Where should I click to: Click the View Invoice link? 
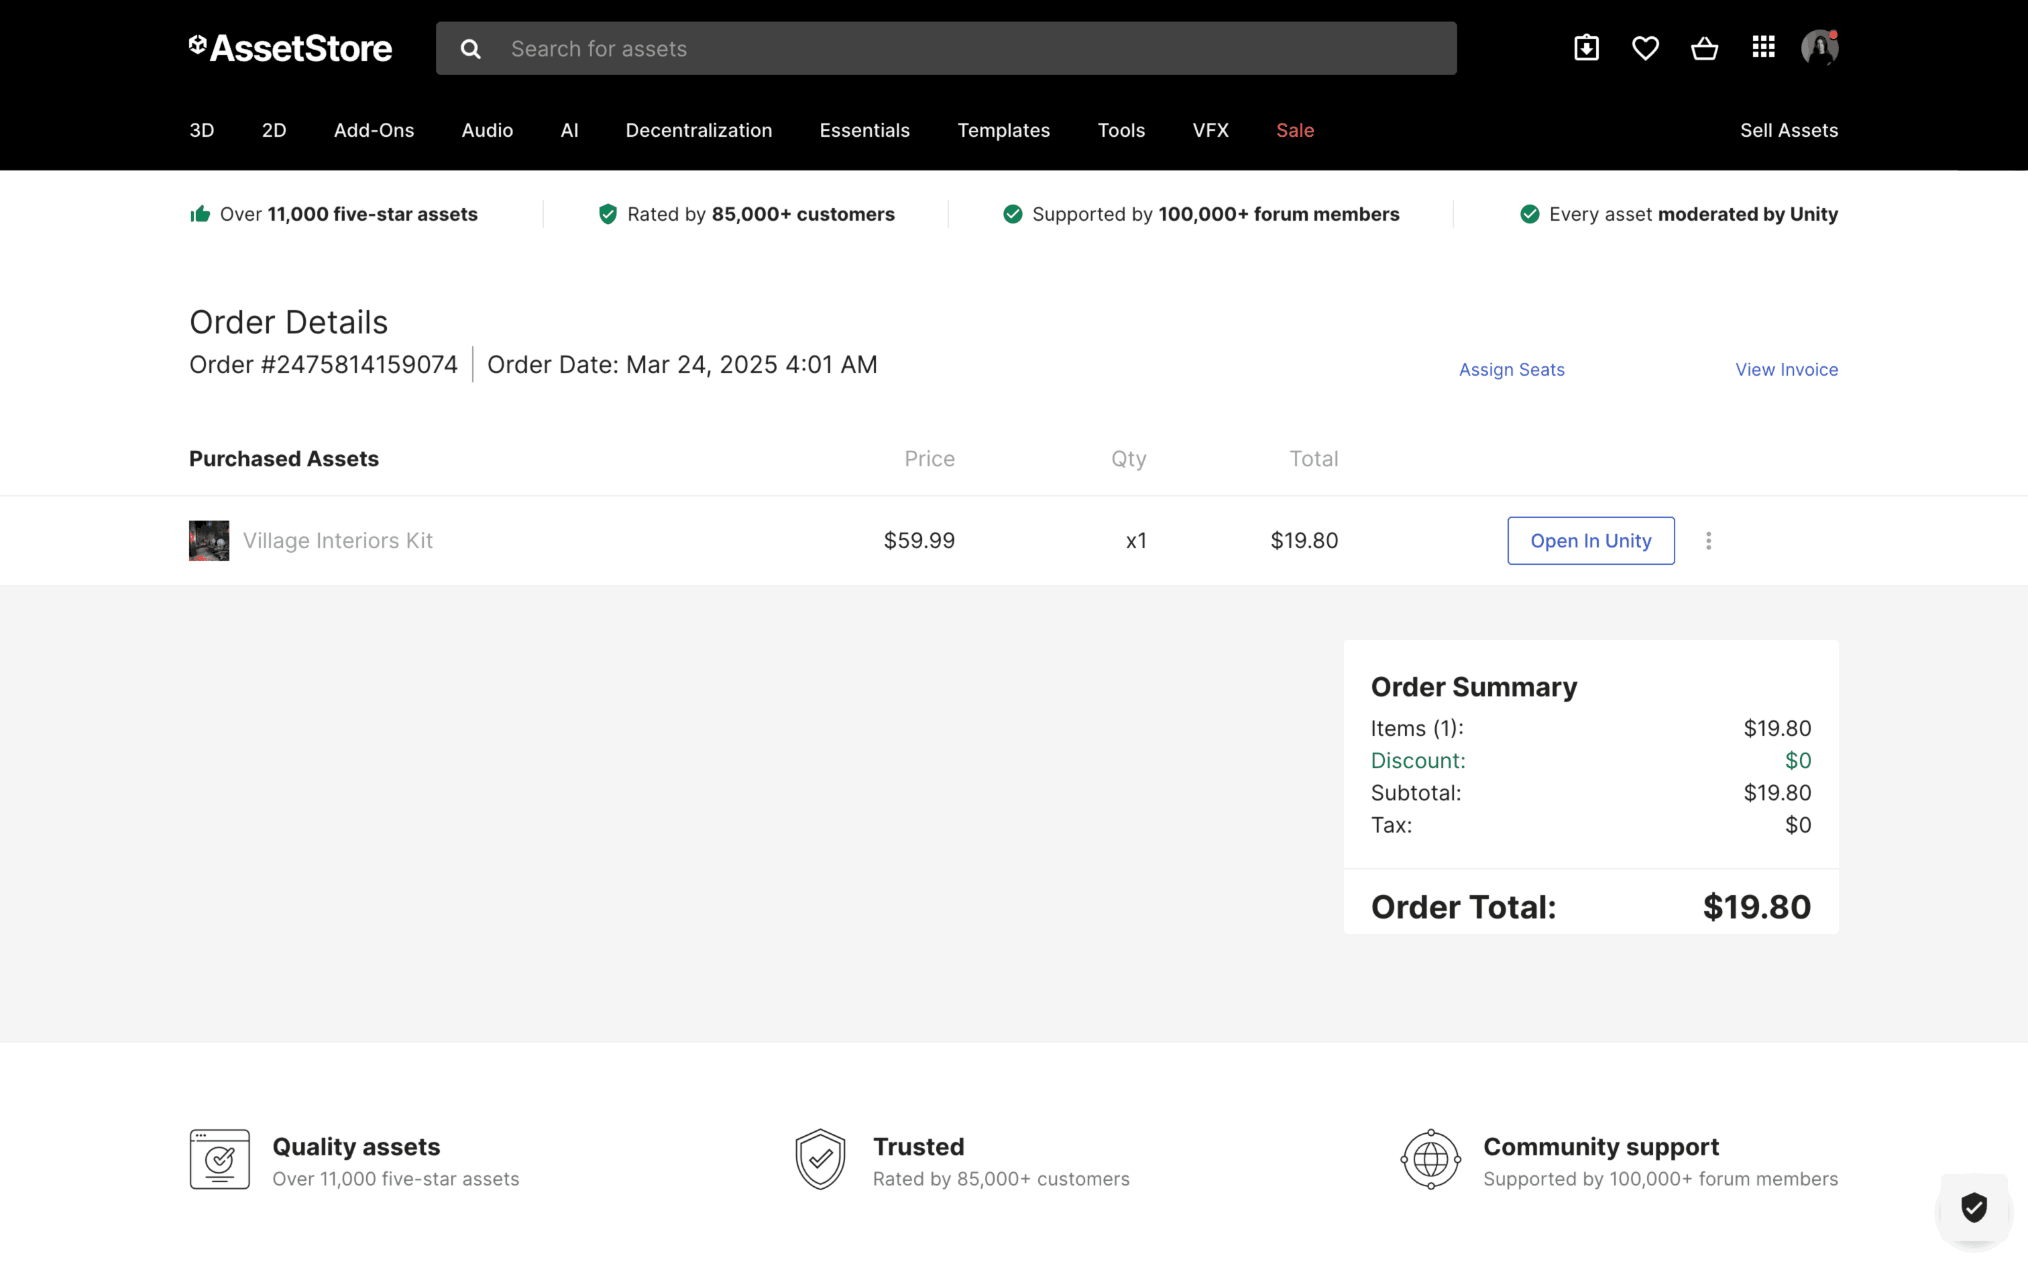(1786, 369)
